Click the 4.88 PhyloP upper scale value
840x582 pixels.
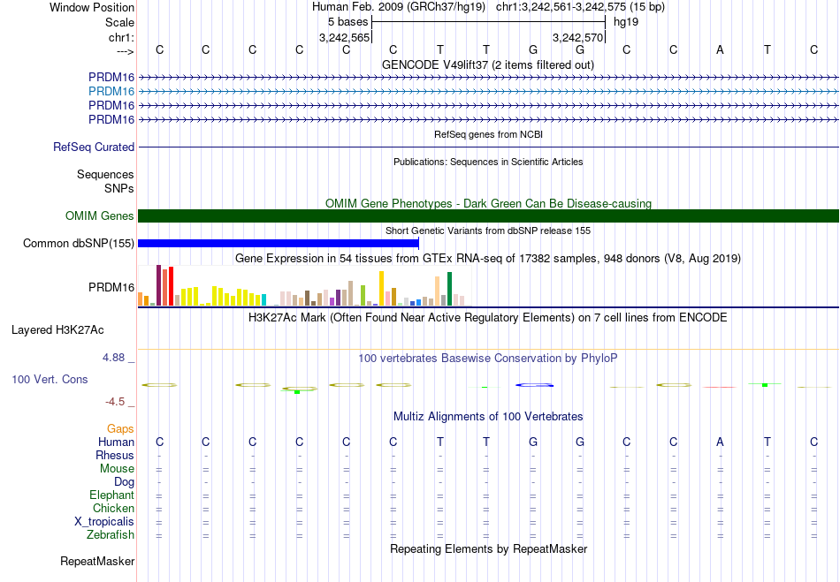tap(114, 358)
